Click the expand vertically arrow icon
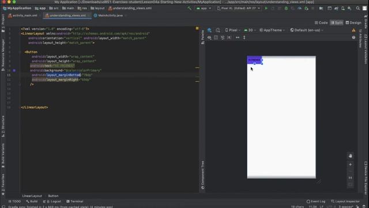Screen dimensions: 369x208 point(244,38)
